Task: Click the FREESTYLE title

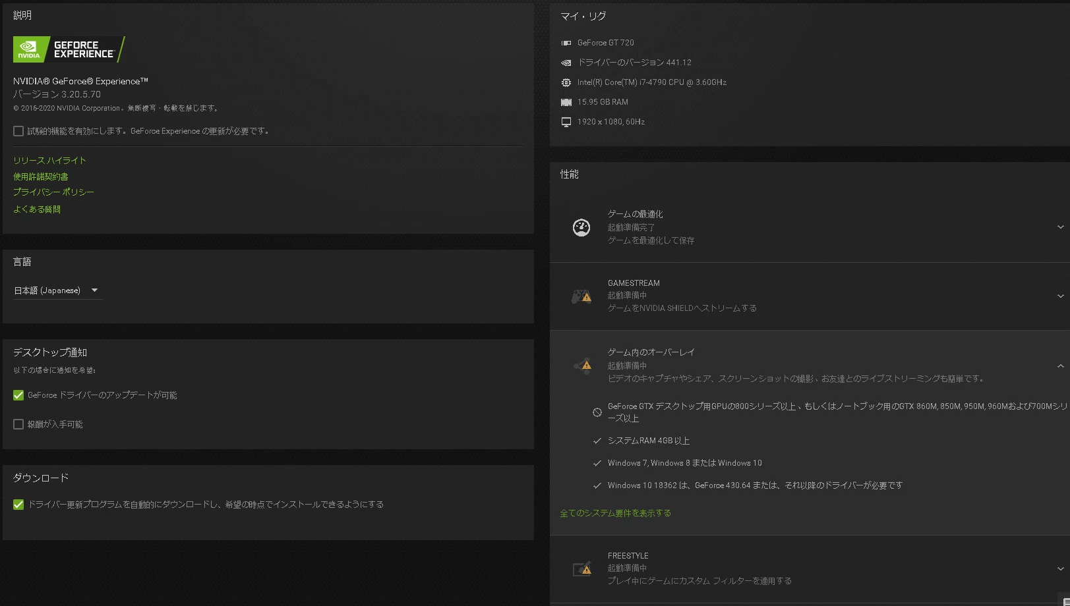Action: 628,556
